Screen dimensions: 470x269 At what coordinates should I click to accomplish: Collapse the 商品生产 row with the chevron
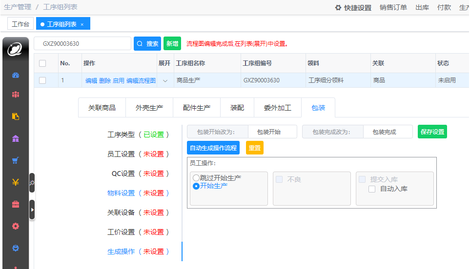coord(165,81)
